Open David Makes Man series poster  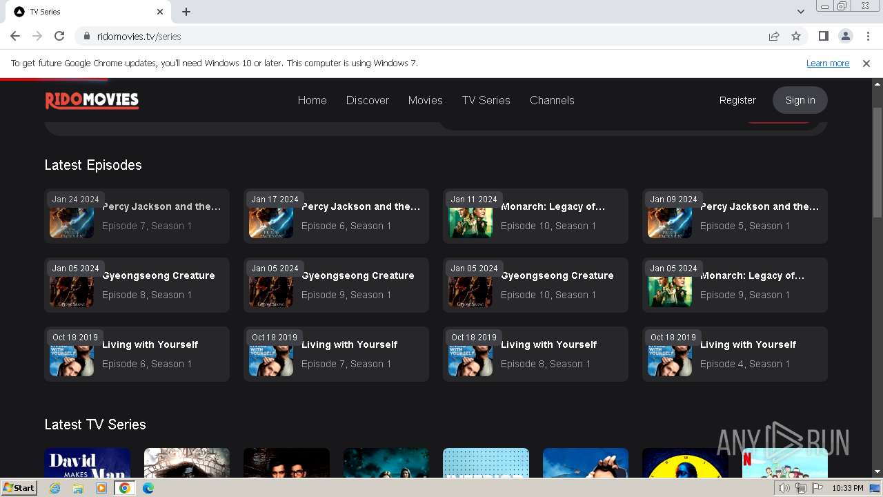[x=88, y=463]
